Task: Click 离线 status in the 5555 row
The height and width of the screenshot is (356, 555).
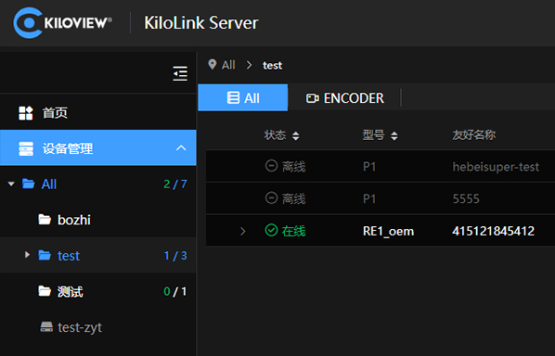Action: click(294, 198)
